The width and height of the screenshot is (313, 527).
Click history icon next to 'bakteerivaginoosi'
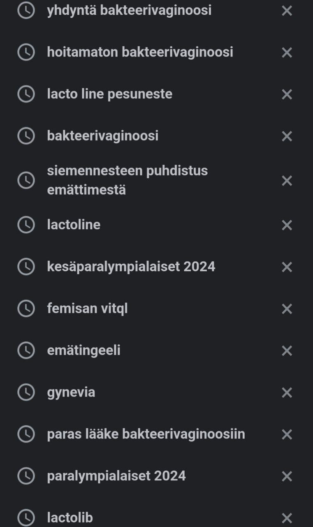pos(26,136)
